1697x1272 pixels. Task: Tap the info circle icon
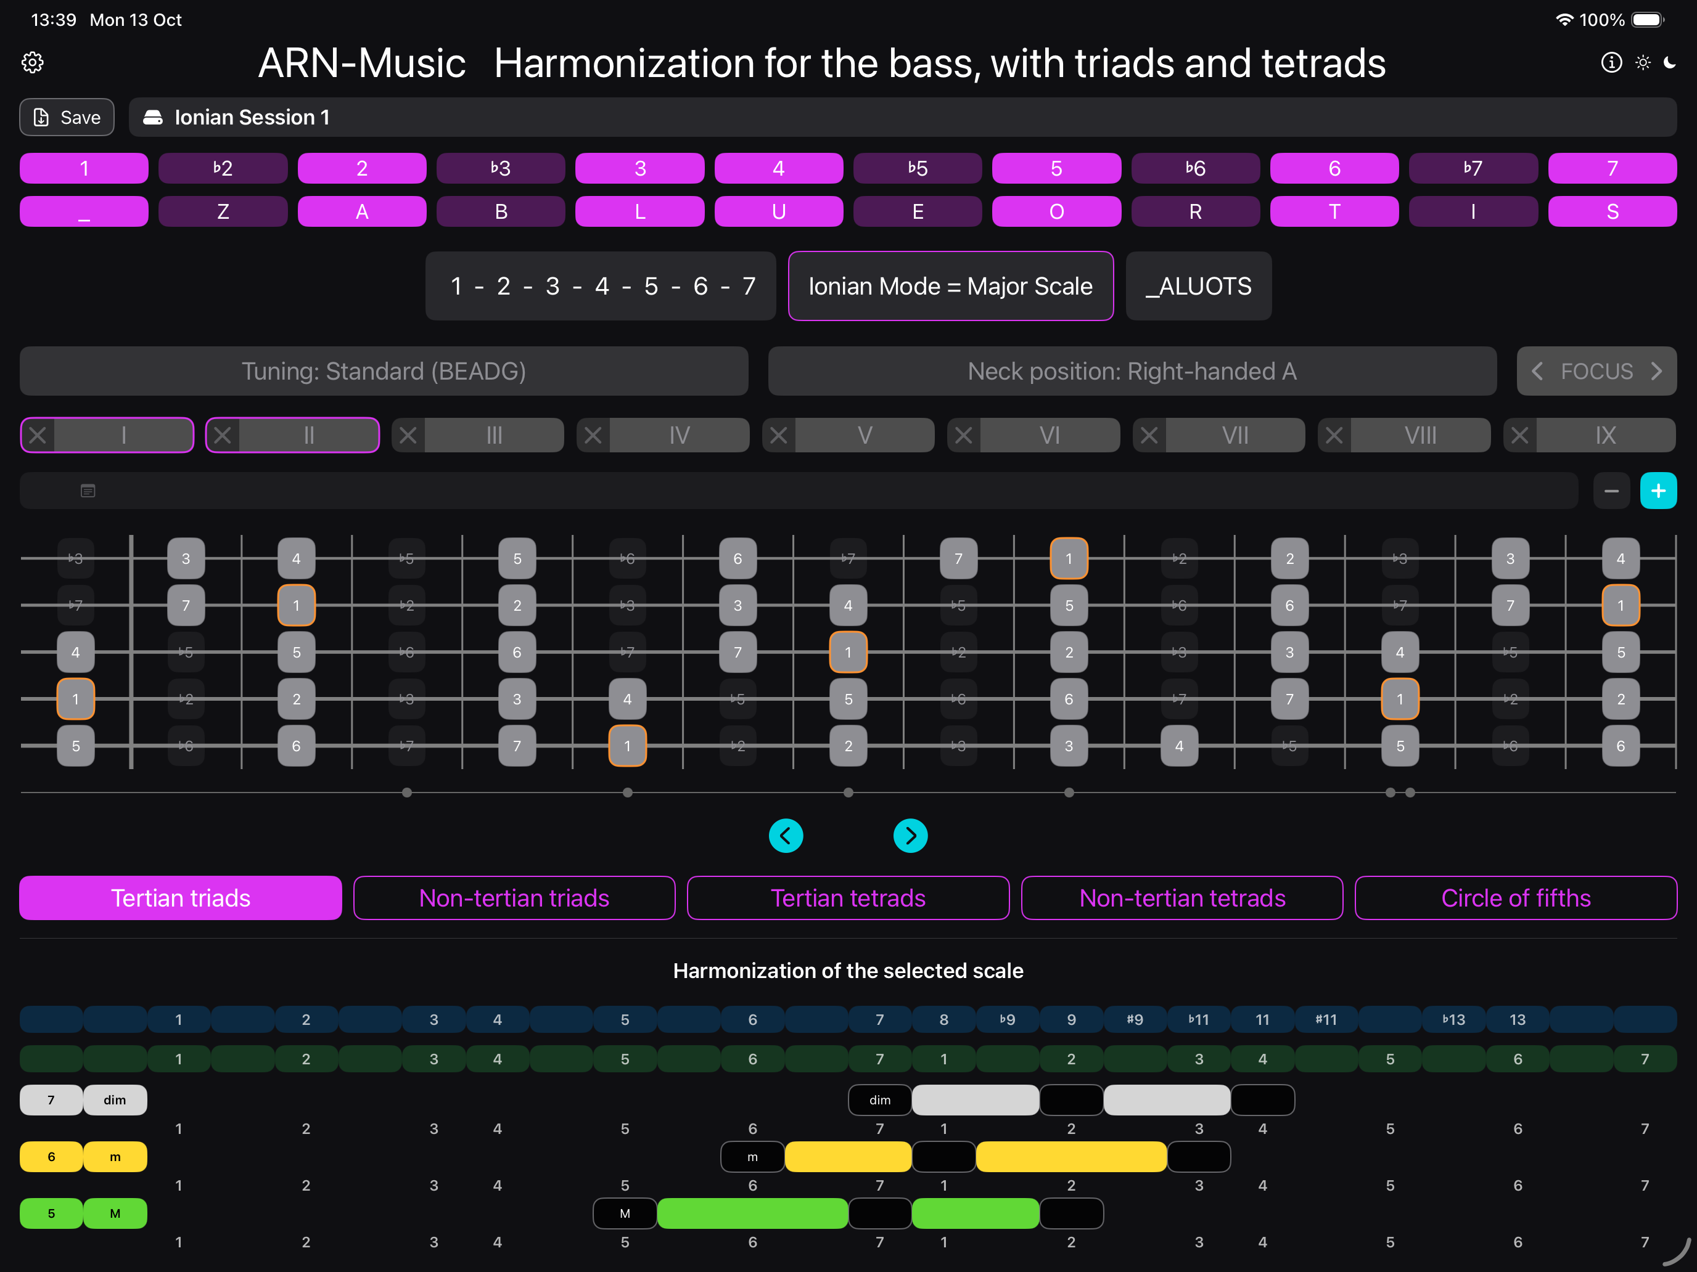click(1611, 62)
